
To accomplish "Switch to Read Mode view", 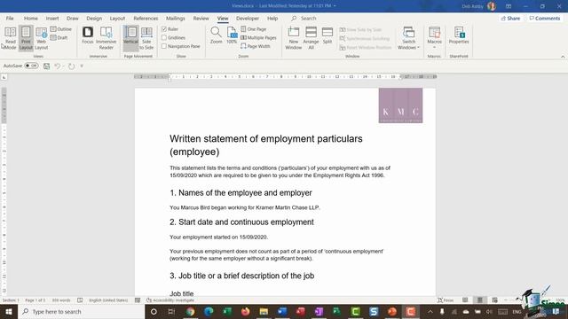I will 10,38.
